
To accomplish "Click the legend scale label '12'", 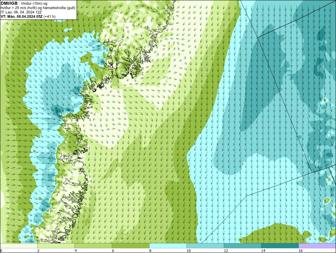I will [226, 251].
